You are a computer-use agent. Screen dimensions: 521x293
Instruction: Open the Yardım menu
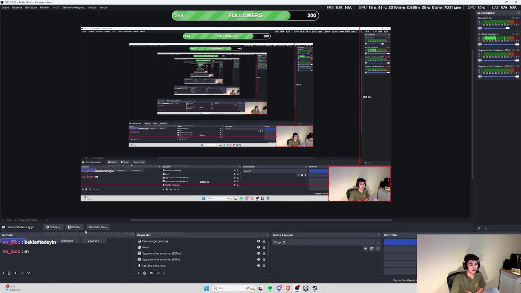coord(104,7)
